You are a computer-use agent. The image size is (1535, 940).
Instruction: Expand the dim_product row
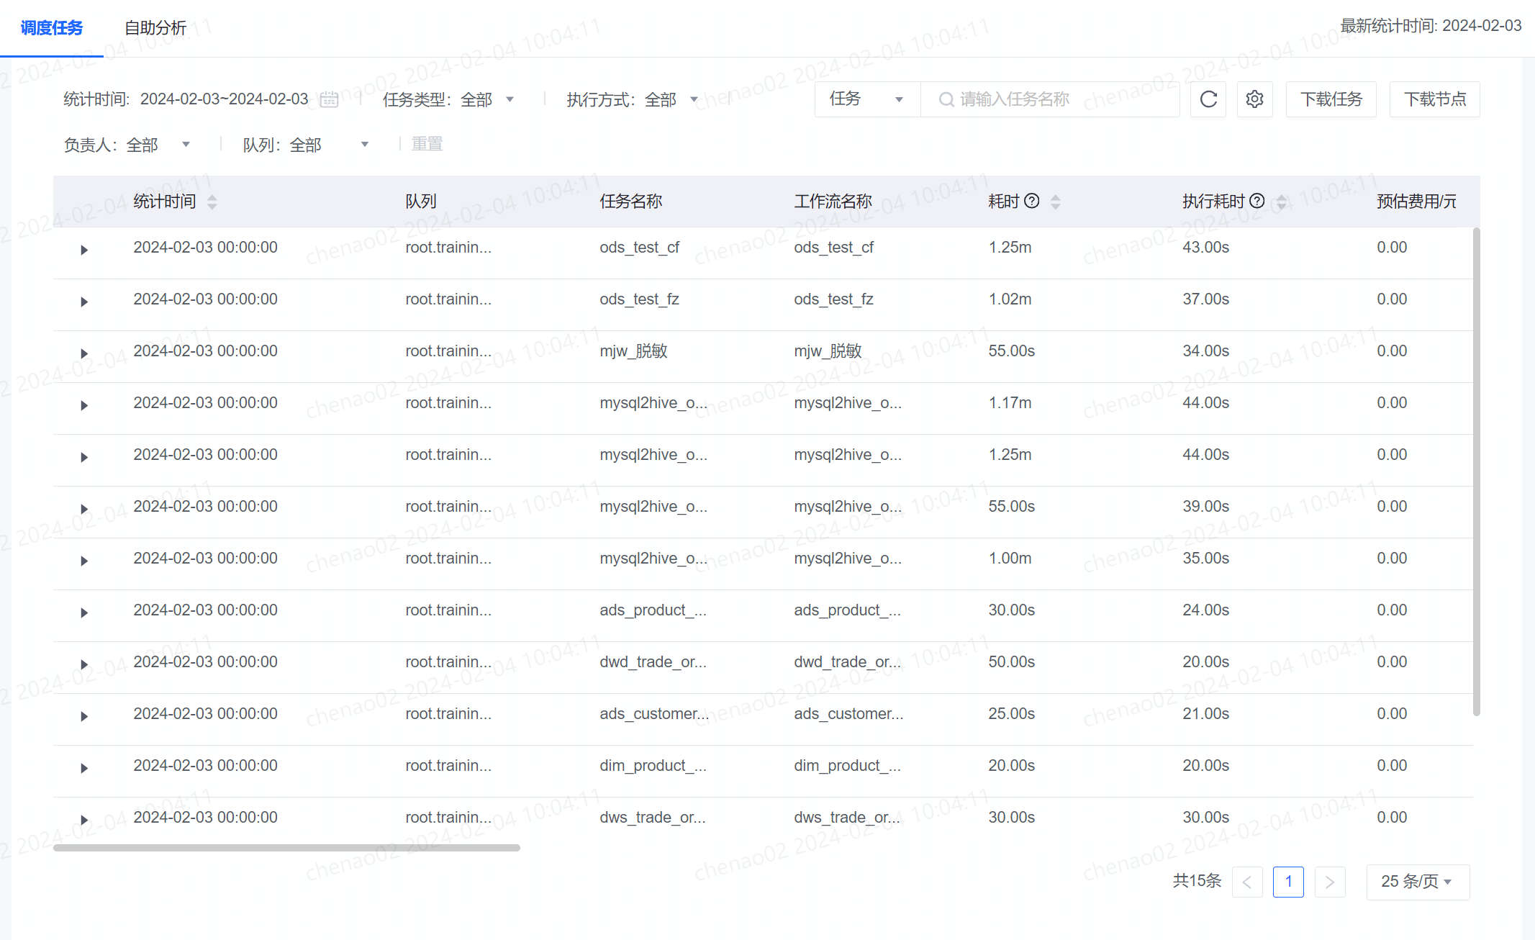pos(84,768)
